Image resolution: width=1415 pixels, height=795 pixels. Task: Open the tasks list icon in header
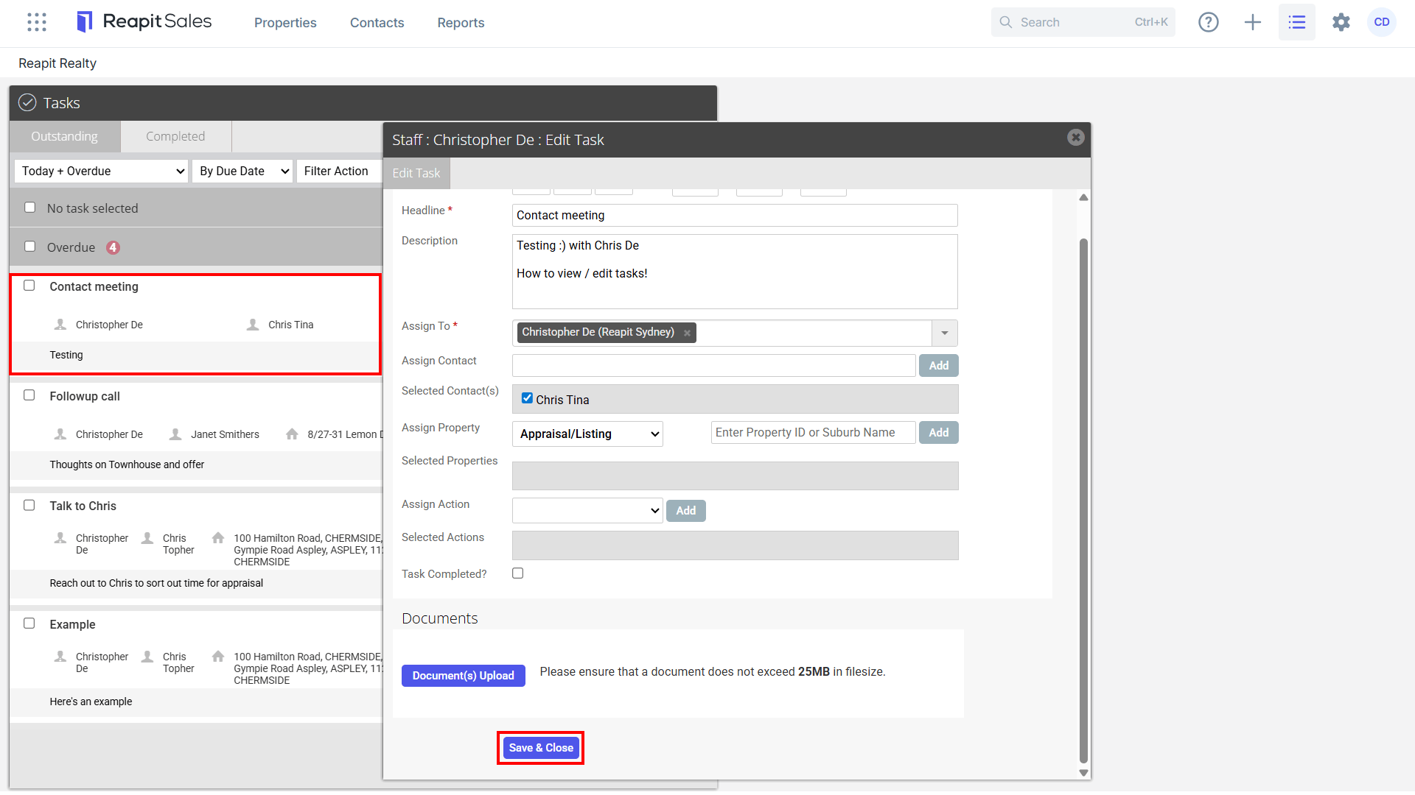tap(1297, 22)
